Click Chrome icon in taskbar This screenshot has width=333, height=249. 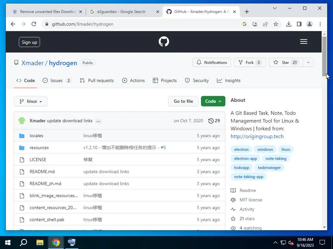pos(56,243)
